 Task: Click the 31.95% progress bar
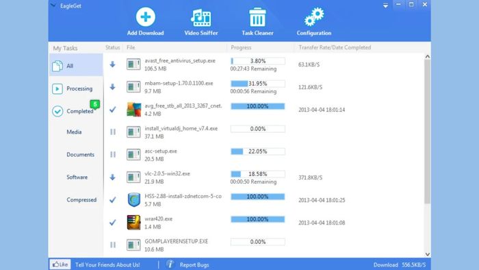point(258,84)
